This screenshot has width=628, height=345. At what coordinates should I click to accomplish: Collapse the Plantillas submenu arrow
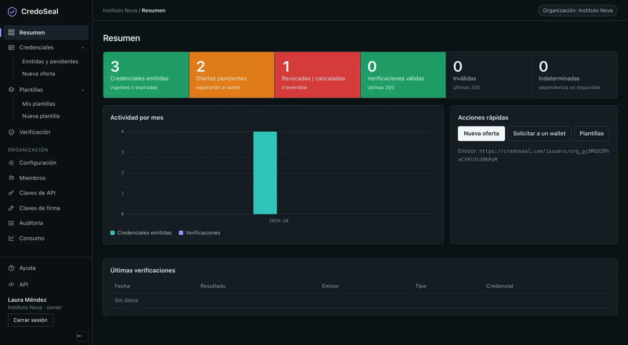pos(83,90)
